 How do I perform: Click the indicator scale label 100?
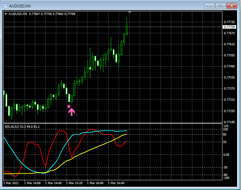(x=226, y=129)
